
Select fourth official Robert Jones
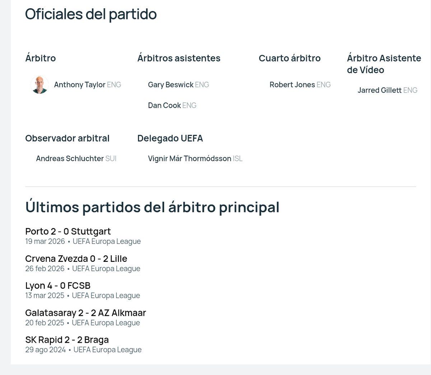click(292, 85)
